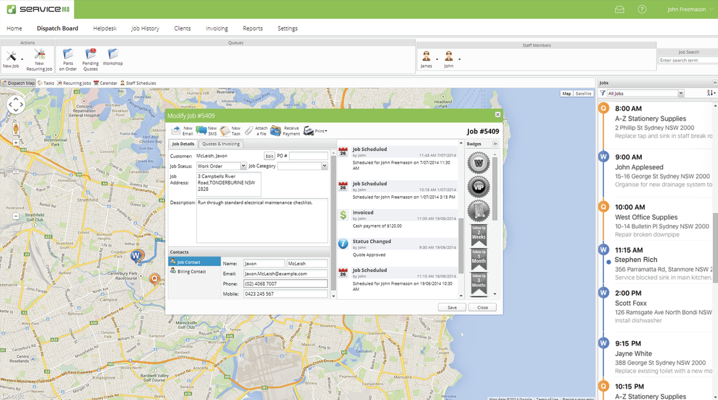Screen dimensions: 718x400
Task: Click the Receive Payment icon
Action: point(276,131)
